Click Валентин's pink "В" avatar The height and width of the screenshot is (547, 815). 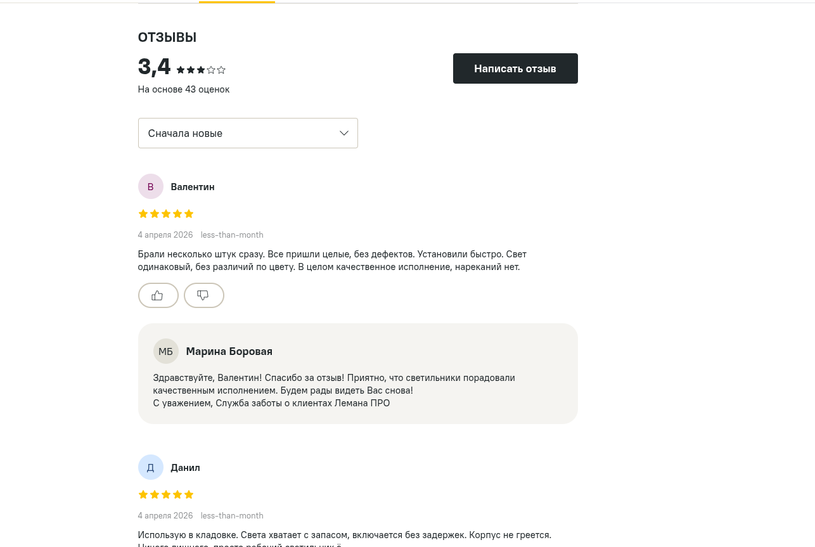point(151,186)
